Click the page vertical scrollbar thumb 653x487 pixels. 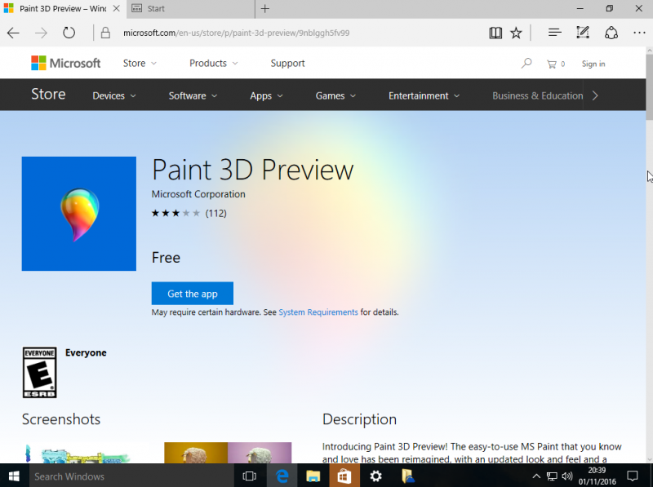649,86
